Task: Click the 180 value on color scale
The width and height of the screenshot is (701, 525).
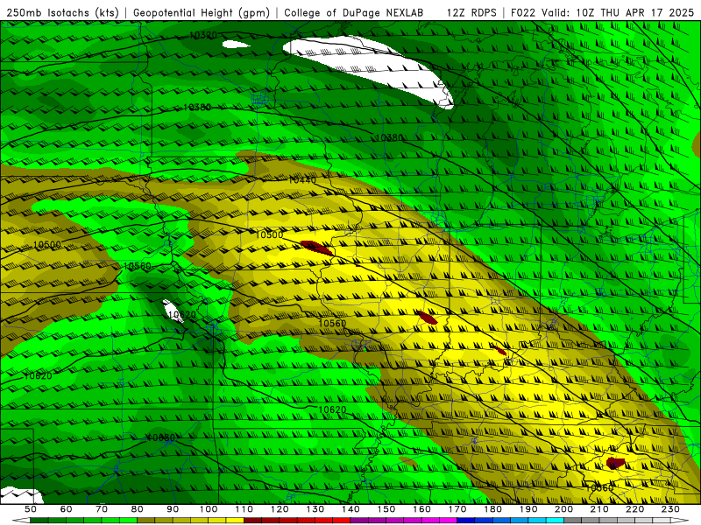Action: coord(493,509)
